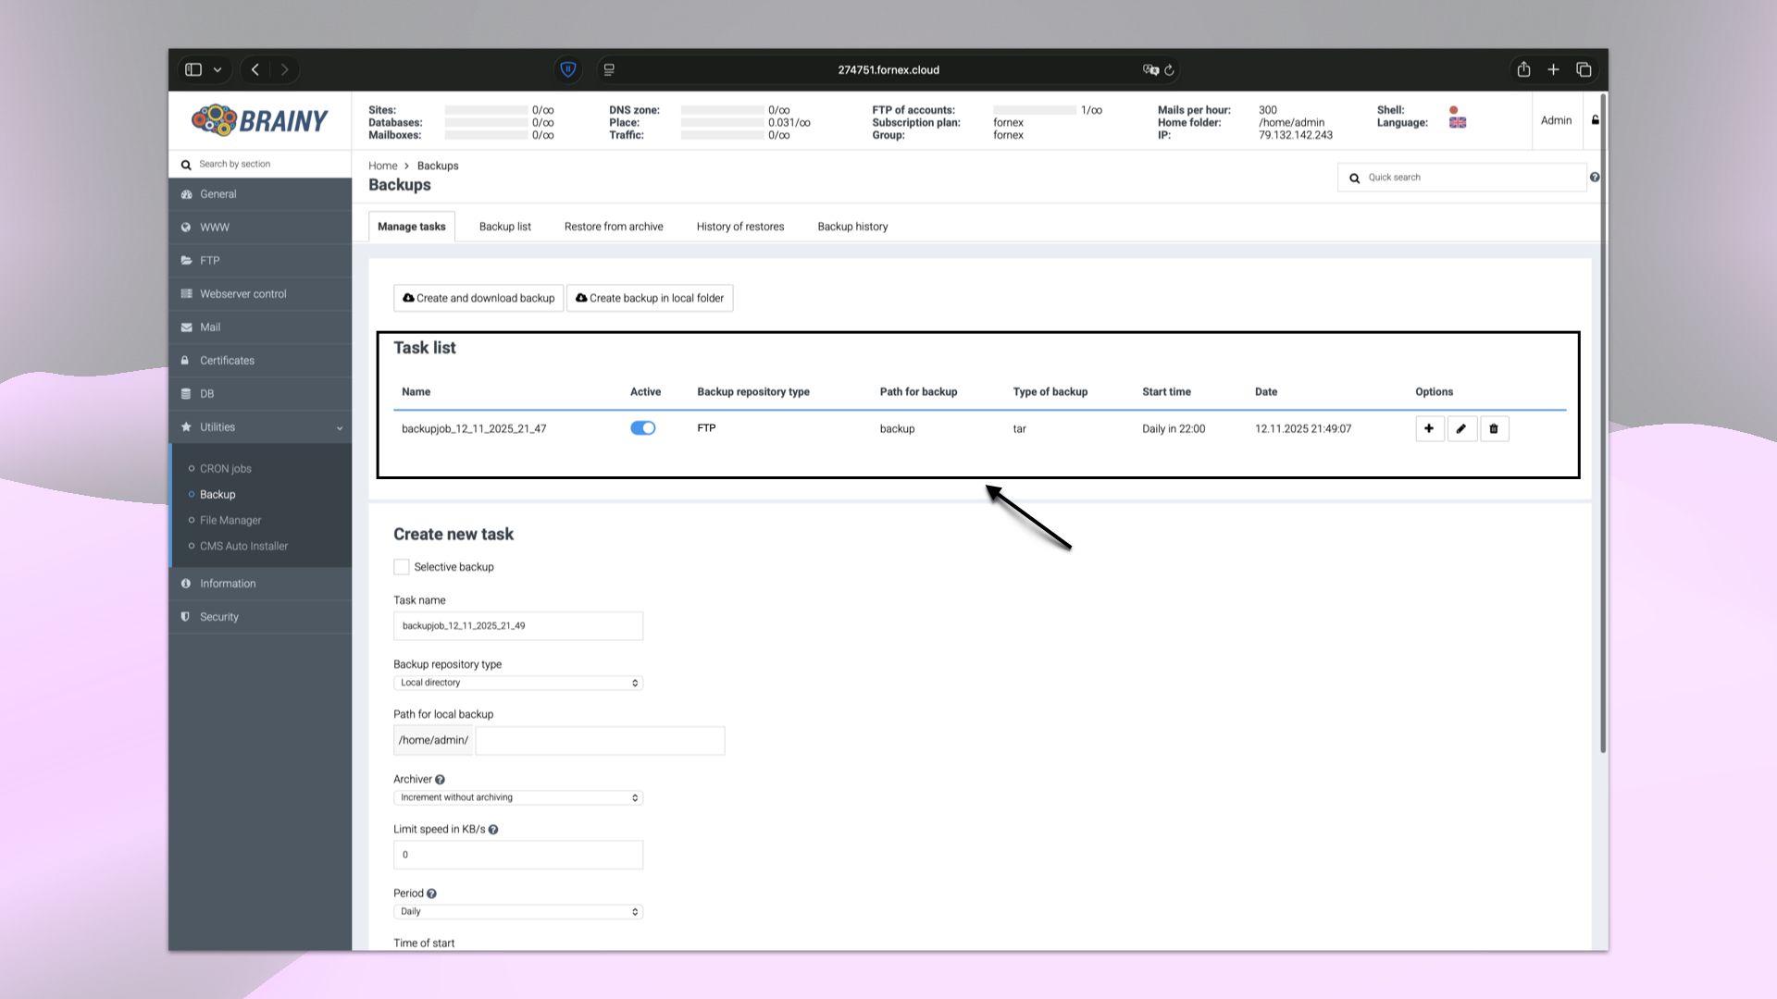Run the backup task via plus icon
Screen dimensions: 1777x999
pos(1429,428)
